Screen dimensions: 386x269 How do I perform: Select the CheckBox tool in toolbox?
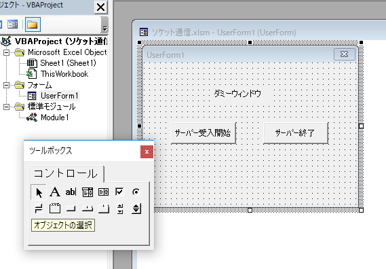coord(119,192)
